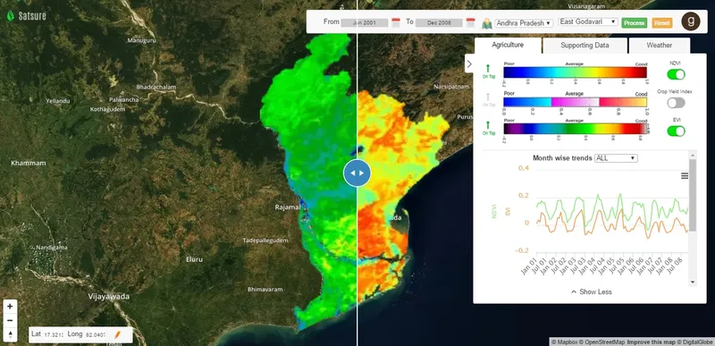Toggle the EVI layer switch
The height and width of the screenshot is (346, 715).
677,131
